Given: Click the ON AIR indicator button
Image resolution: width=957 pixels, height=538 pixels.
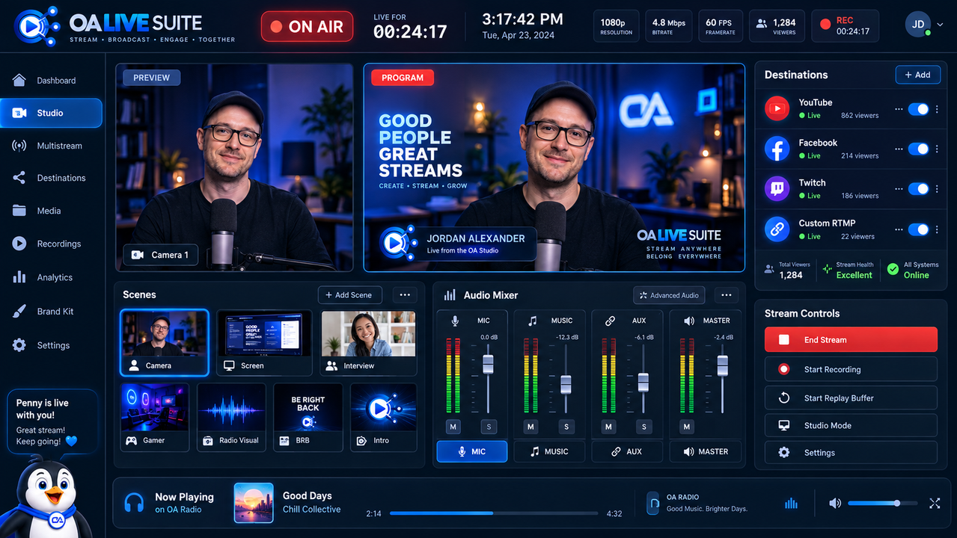Looking at the screenshot, I should [x=307, y=26].
